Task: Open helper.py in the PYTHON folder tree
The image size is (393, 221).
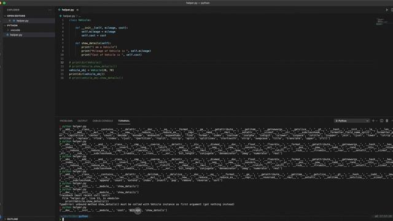Action: 16,35
